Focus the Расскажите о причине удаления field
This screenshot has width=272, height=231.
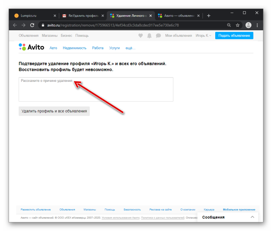pos(96,89)
